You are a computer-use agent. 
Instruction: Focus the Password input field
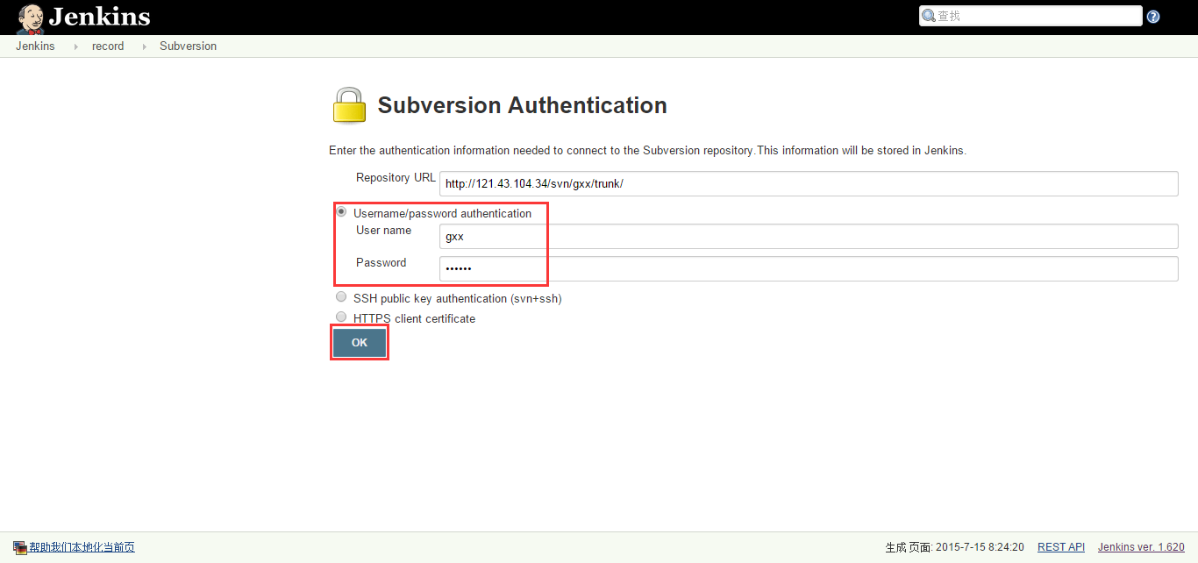coord(809,268)
